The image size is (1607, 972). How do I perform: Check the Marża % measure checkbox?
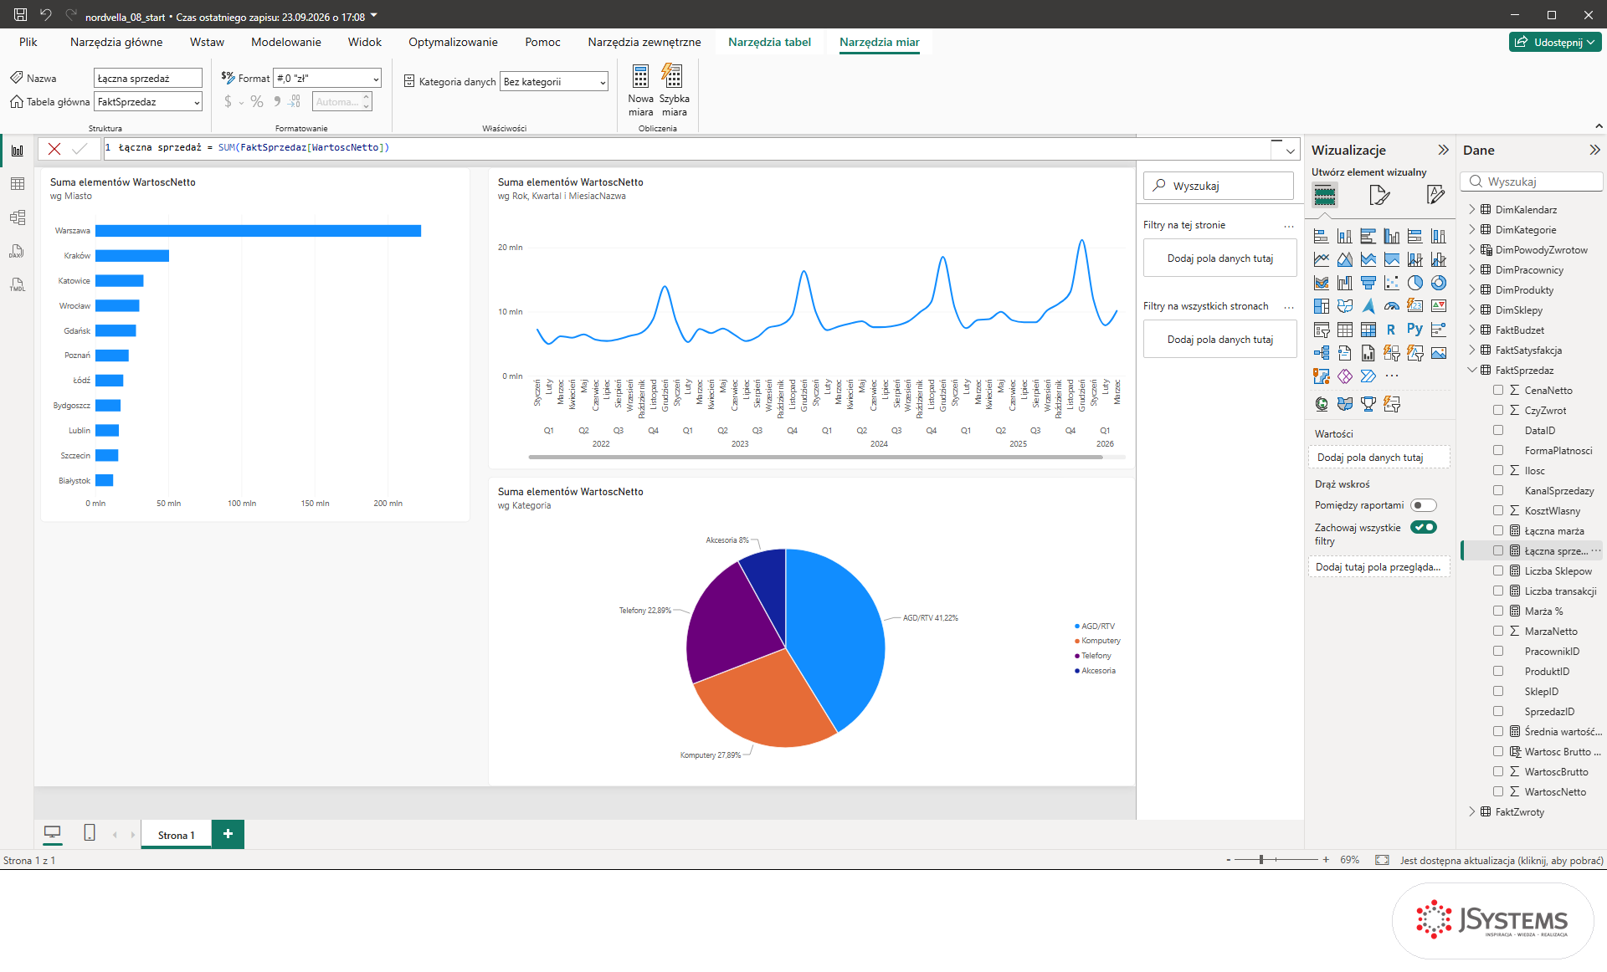(x=1498, y=611)
